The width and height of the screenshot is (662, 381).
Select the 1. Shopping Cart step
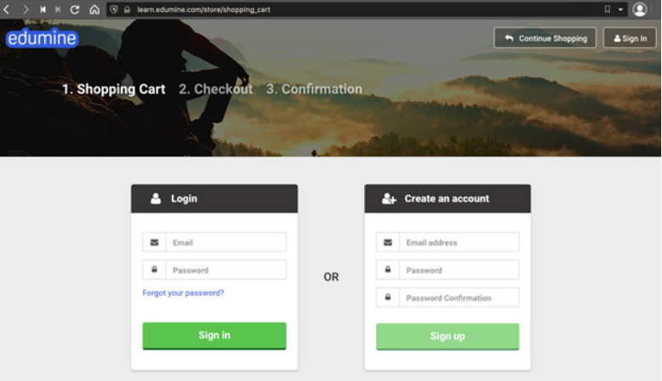click(113, 89)
